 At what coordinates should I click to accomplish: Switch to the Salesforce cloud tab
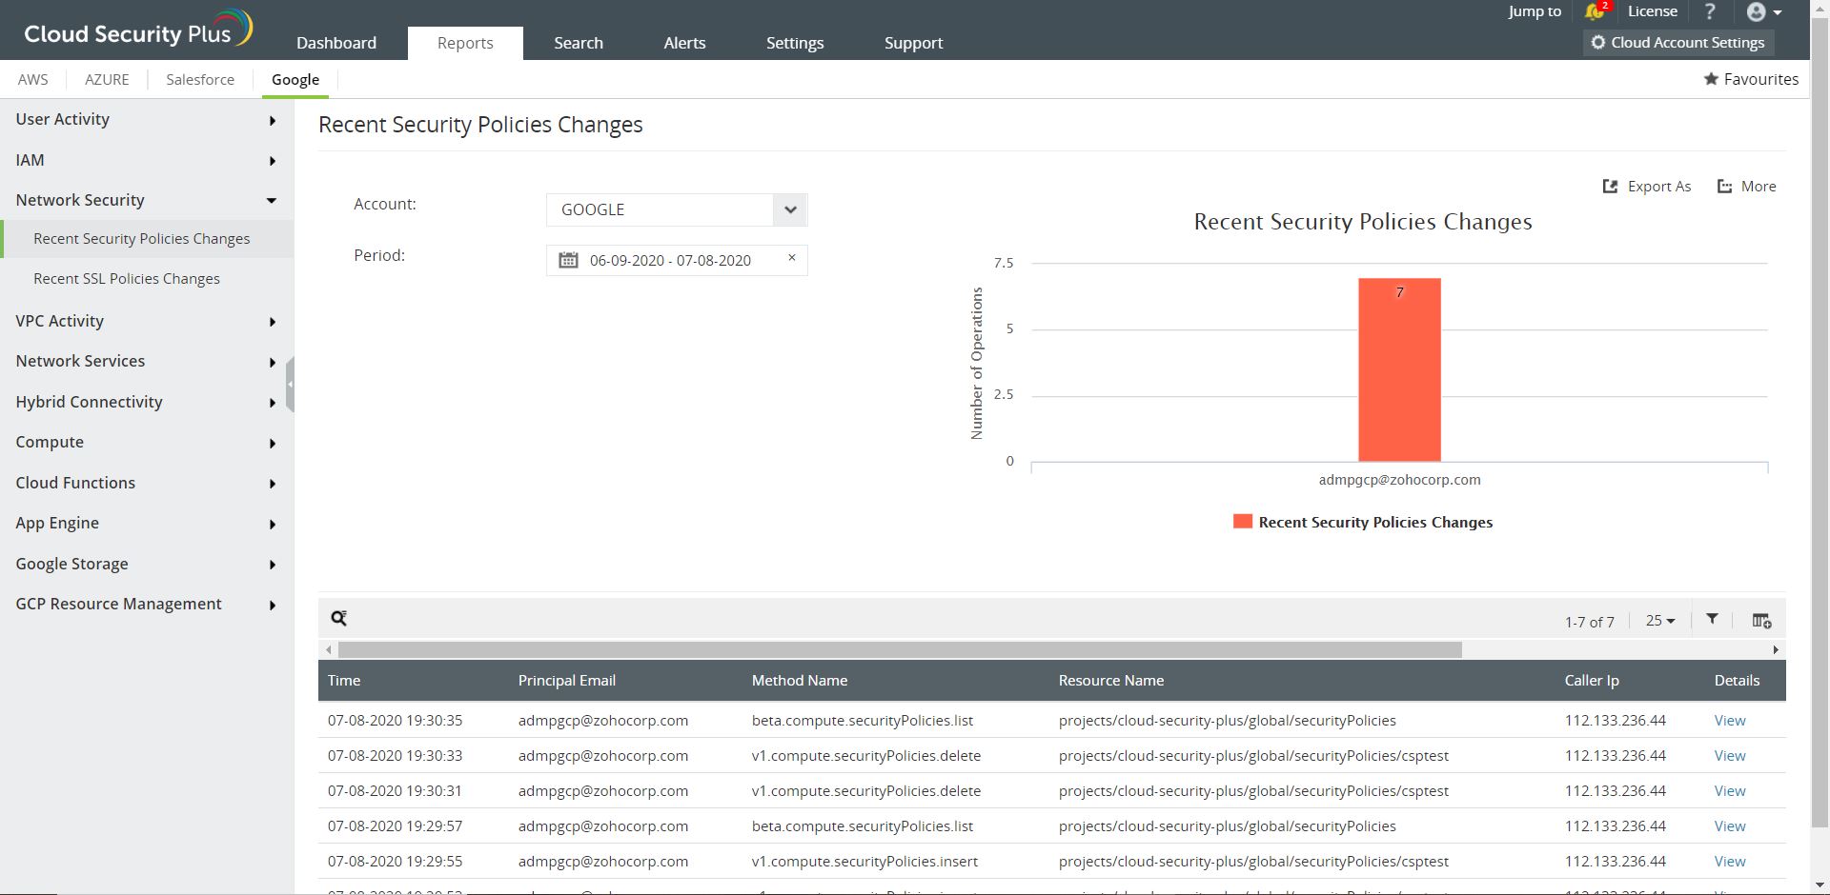[x=200, y=79]
